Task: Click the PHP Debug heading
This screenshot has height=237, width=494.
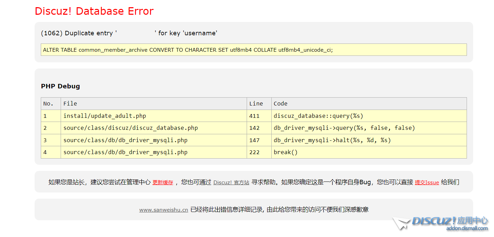Action: pos(60,86)
